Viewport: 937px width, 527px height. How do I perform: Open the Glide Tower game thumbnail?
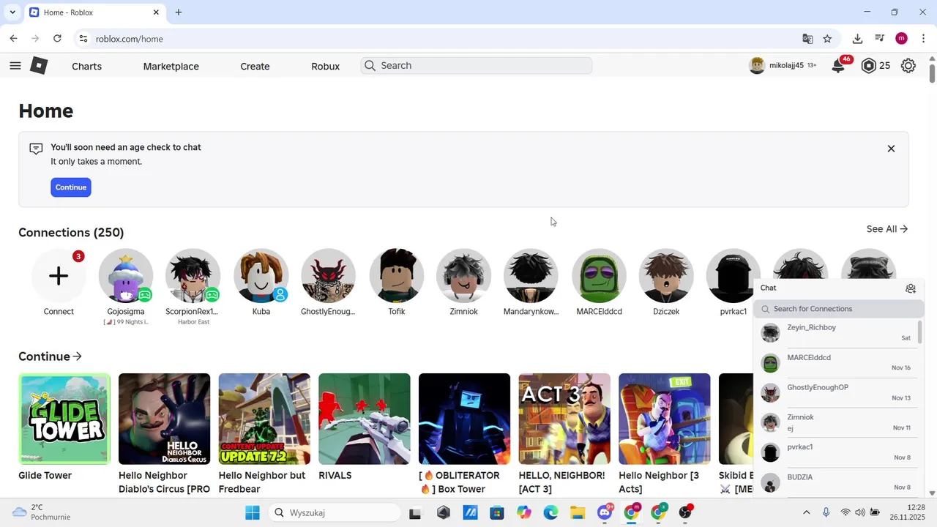tap(64, 419)
